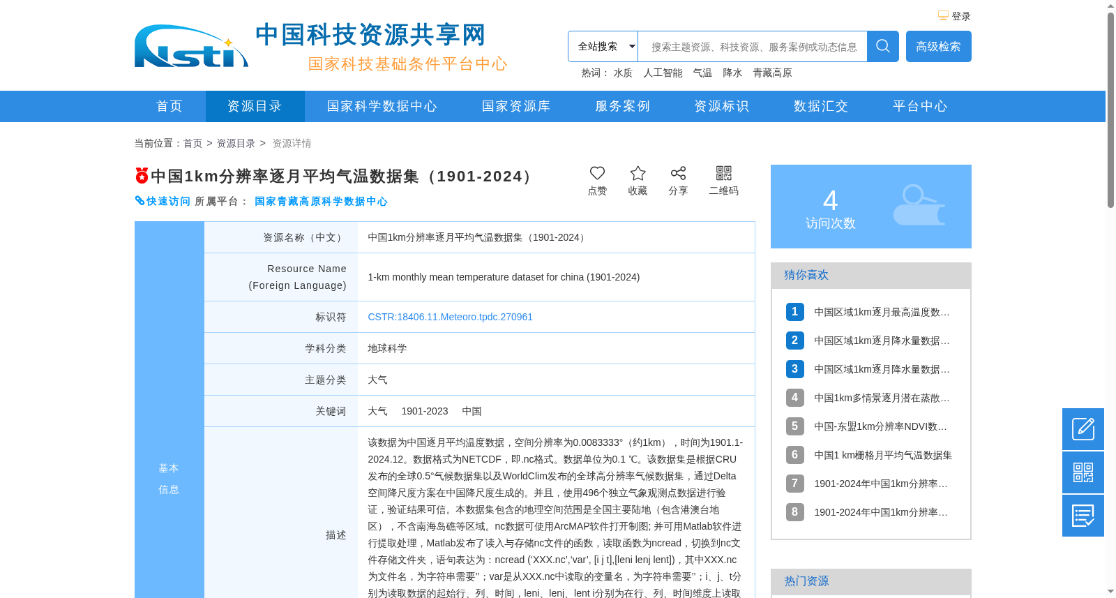Viewport: 1116px width, 598px height.
Task: Click the login monitor icon
Action: 943,15
